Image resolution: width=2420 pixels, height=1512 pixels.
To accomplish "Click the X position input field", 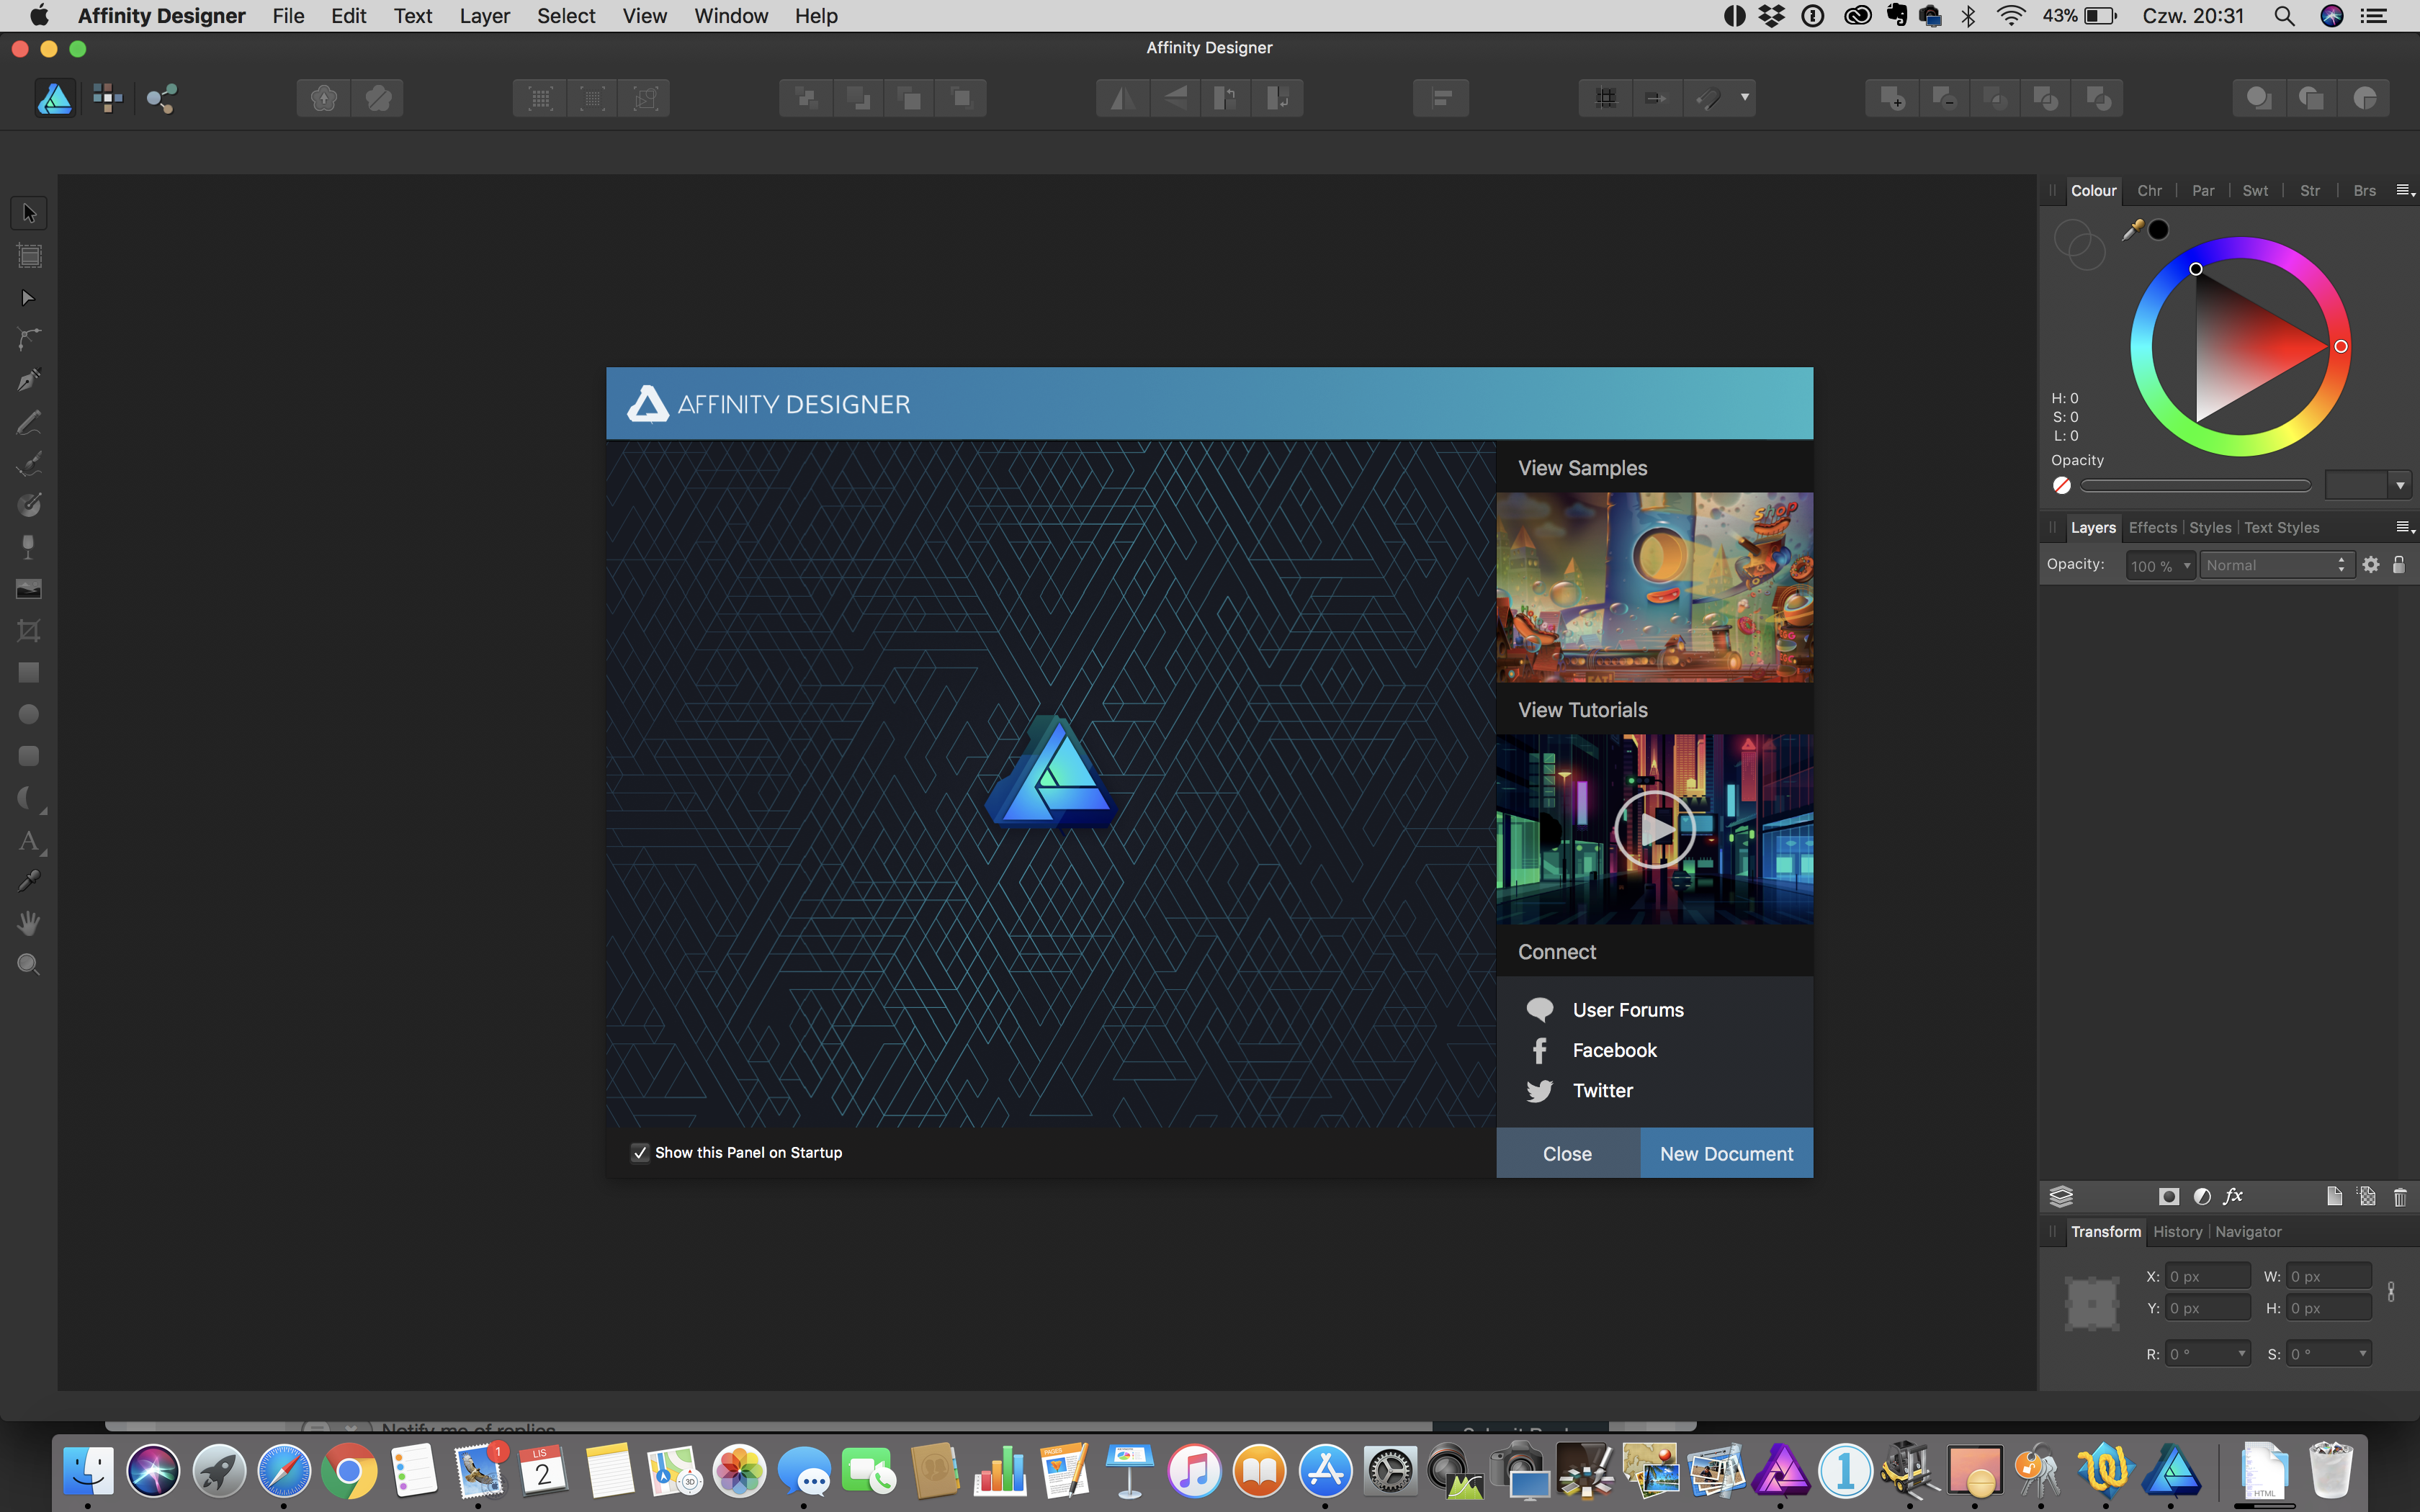I will pos(2207,1276).
